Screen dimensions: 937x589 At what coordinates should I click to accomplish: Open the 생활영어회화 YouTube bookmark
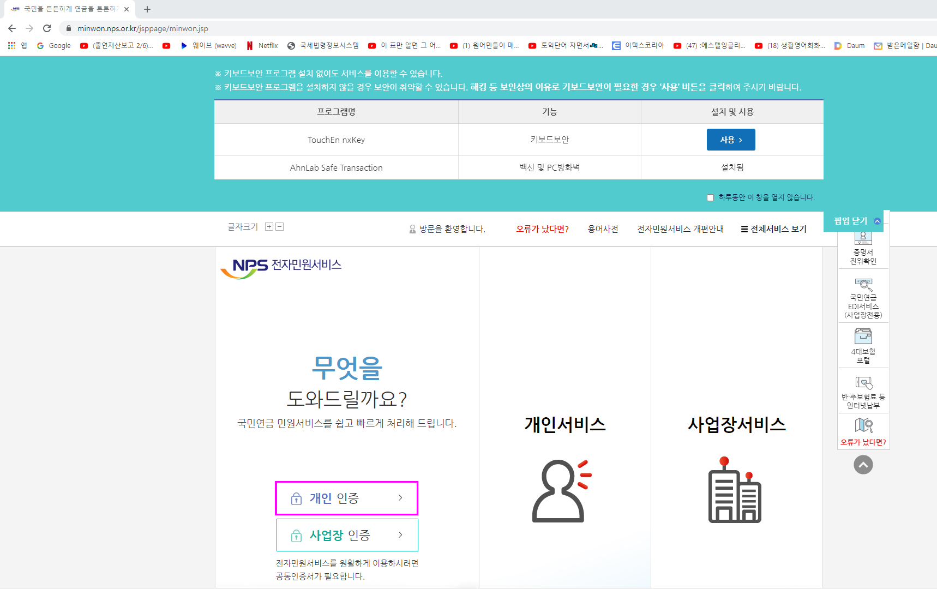point(790,46)
